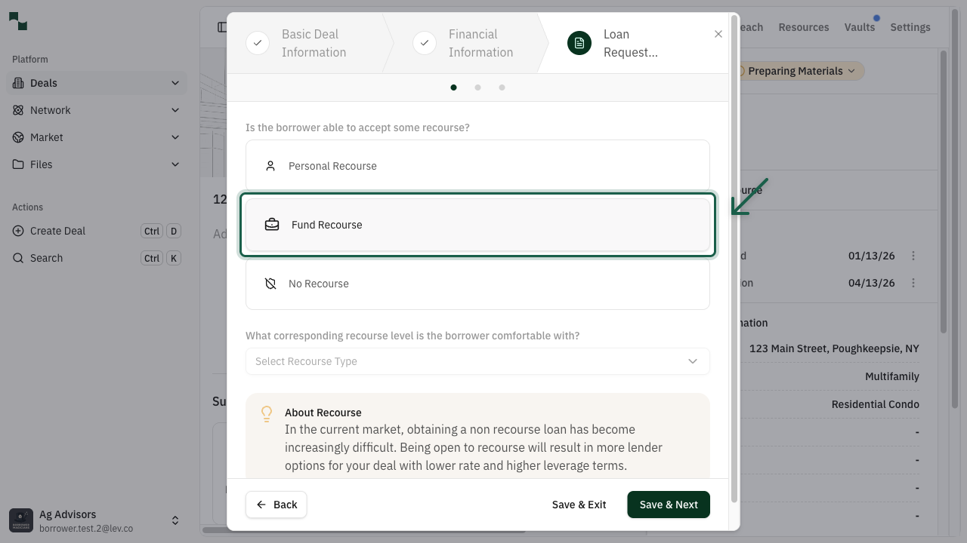Click the Save & Next button
This screenshot has height=543, width=967.
[x=668, y=505]
